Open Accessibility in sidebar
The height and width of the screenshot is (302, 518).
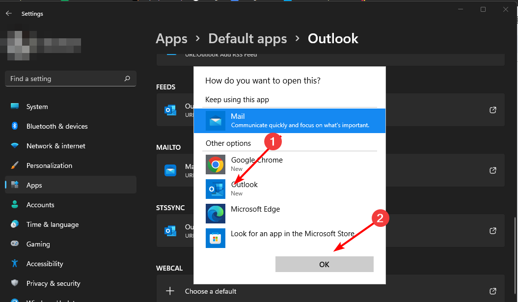[71, 263]
